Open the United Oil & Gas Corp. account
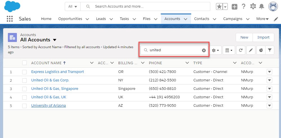Image resolution: width=281 pixels, height=138 pixels. [x=50, y=80]
